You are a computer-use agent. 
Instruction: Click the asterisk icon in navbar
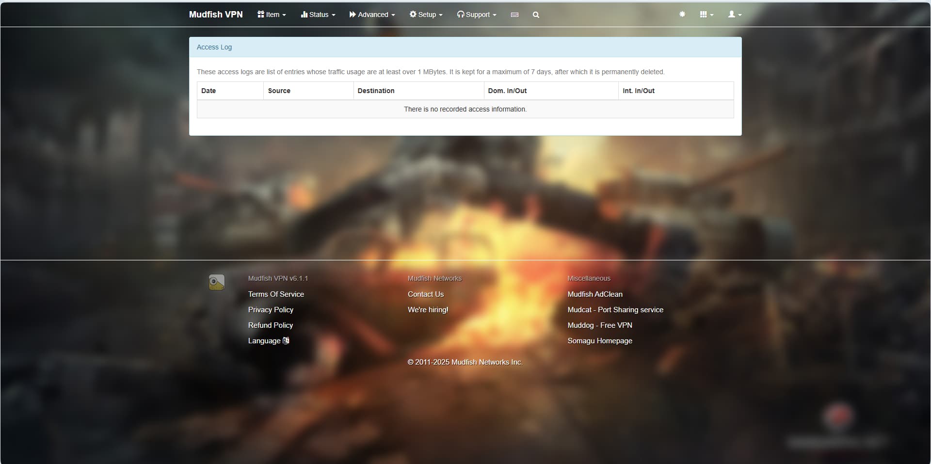pyautogui.click(x=682, y=15)
